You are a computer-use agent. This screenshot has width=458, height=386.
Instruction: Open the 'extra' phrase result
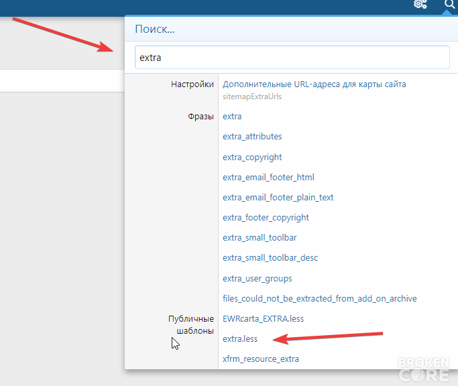232,116
